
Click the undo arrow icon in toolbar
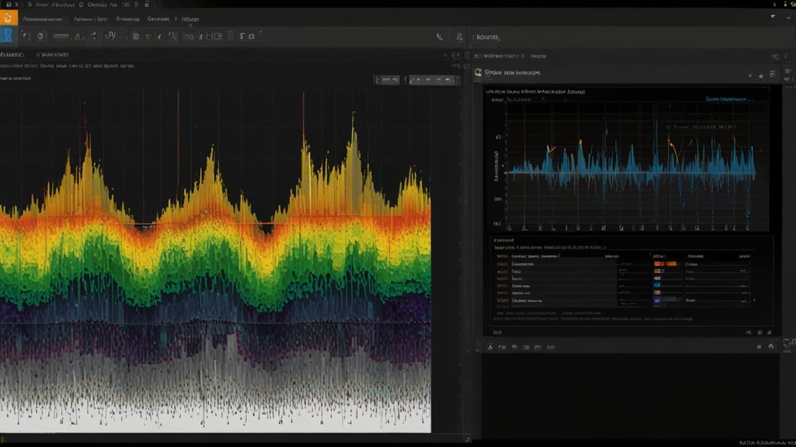26,36
